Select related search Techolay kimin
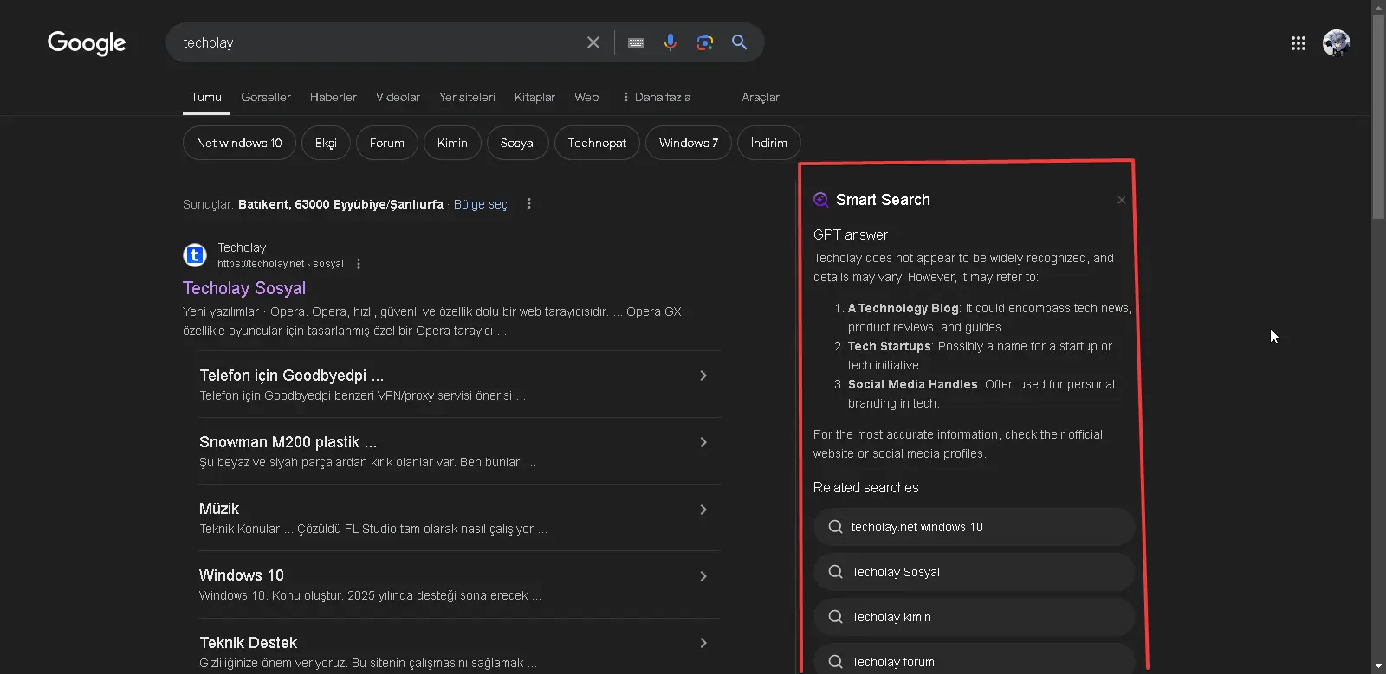 pos(975,617)
